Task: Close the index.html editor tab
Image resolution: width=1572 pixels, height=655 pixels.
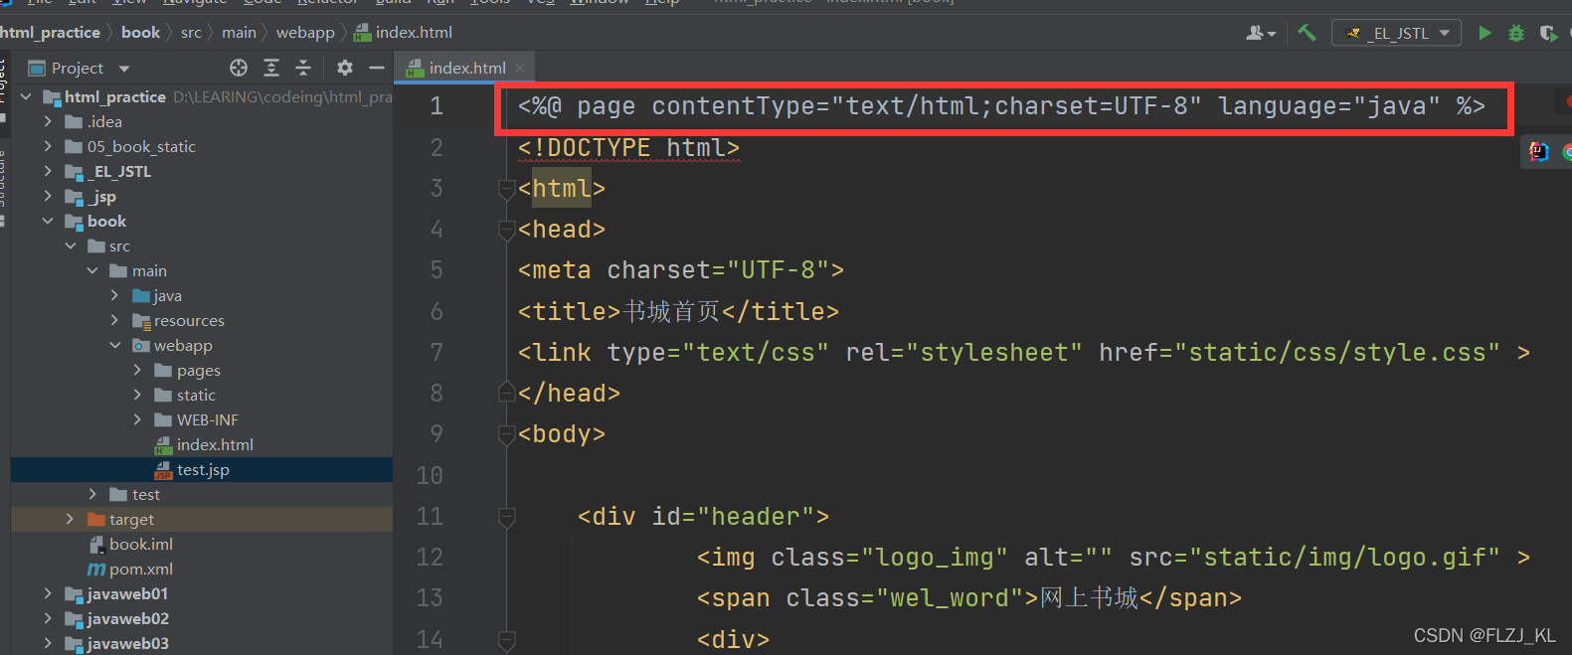Action: pyautogui.click(x=520, y=68)
